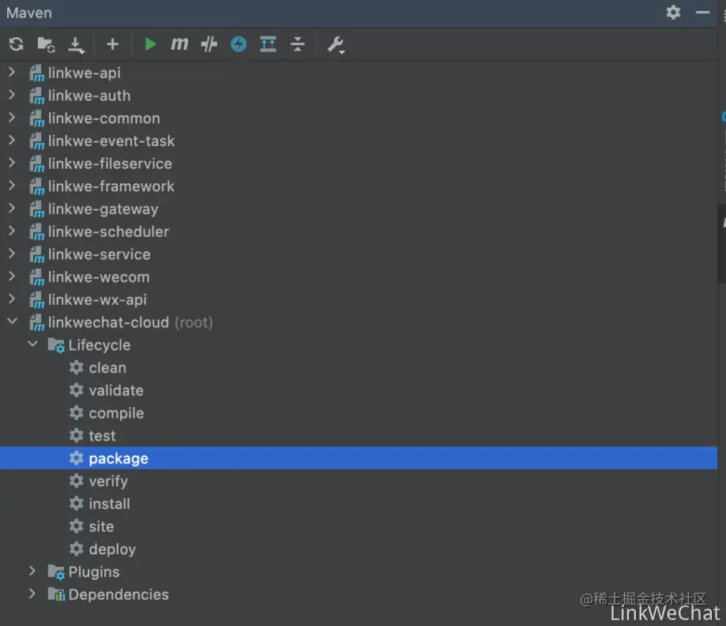Expand linkwe-wecom module
Viewport: 726px width, 626px height.
[12, 276]
